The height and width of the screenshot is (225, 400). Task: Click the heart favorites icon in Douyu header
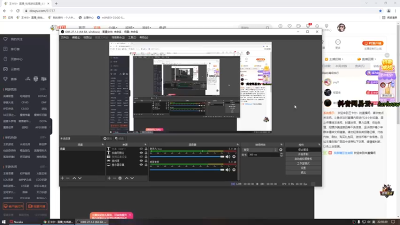click(289, 26)
